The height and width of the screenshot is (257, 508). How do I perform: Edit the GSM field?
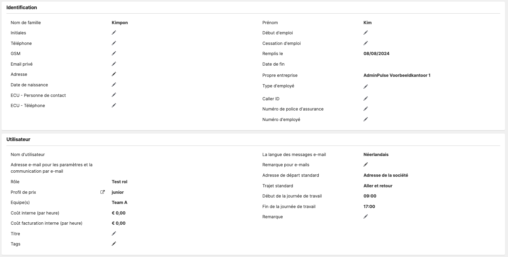pyautogui.click(x=114, y=53)
